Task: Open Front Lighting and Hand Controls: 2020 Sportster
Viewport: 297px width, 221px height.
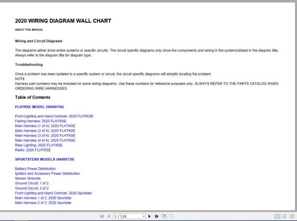Action: 53,193
